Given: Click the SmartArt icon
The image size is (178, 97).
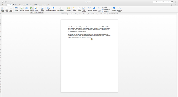Looking at the screenshot, I should point(31,8).
